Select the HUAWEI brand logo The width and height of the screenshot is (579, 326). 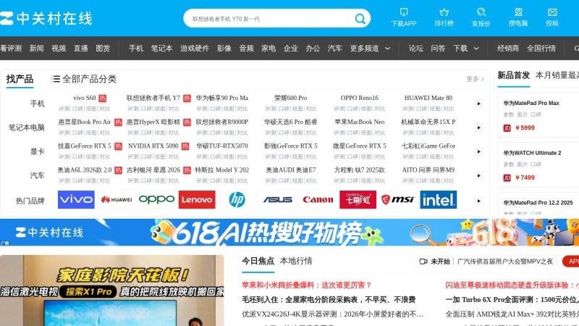point(117,200)
